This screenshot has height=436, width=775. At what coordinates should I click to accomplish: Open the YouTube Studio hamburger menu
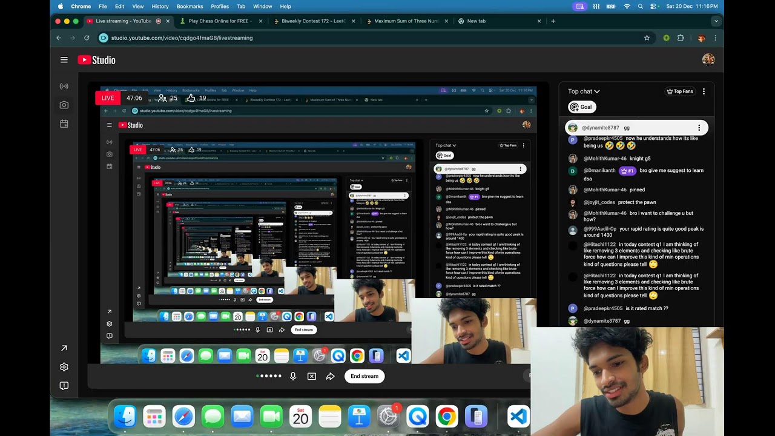(64, 60)
